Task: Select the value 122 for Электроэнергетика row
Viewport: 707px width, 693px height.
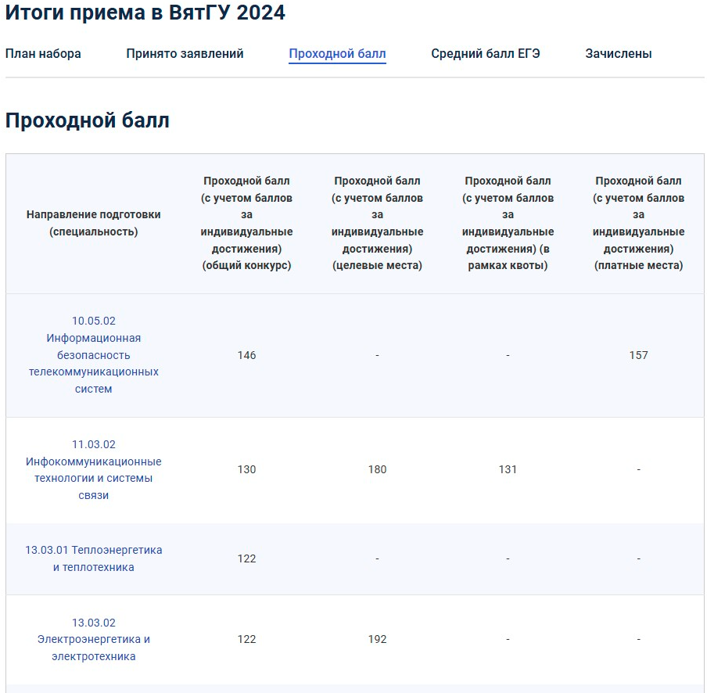Action: coord(246,639)
